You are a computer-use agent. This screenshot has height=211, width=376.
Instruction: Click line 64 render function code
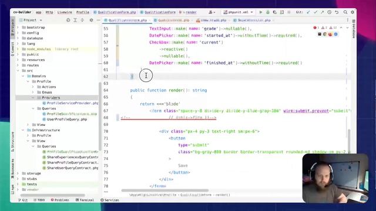pos(169,90)
